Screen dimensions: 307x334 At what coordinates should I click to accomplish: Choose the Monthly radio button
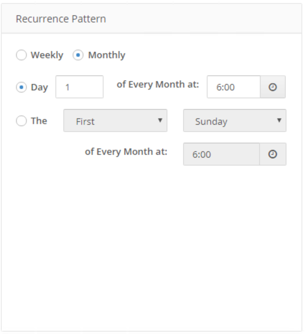(x=78, y=55)
